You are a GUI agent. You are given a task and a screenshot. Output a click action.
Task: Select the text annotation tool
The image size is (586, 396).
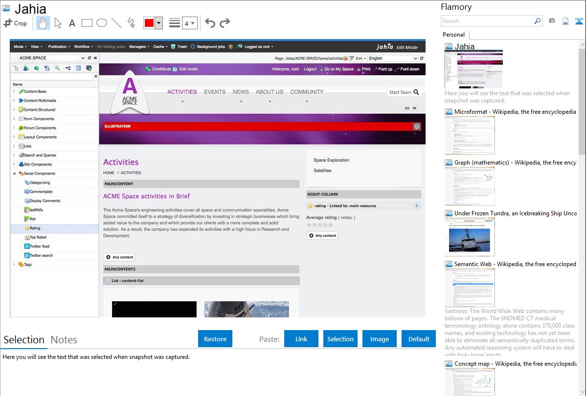(x=72, y=23)
